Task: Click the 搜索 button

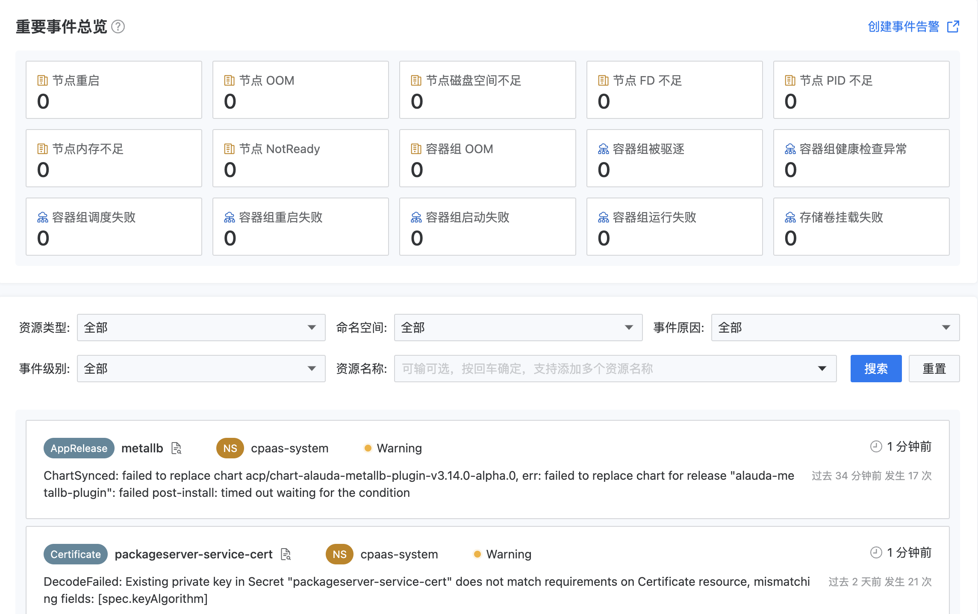Action: point(876,369)
